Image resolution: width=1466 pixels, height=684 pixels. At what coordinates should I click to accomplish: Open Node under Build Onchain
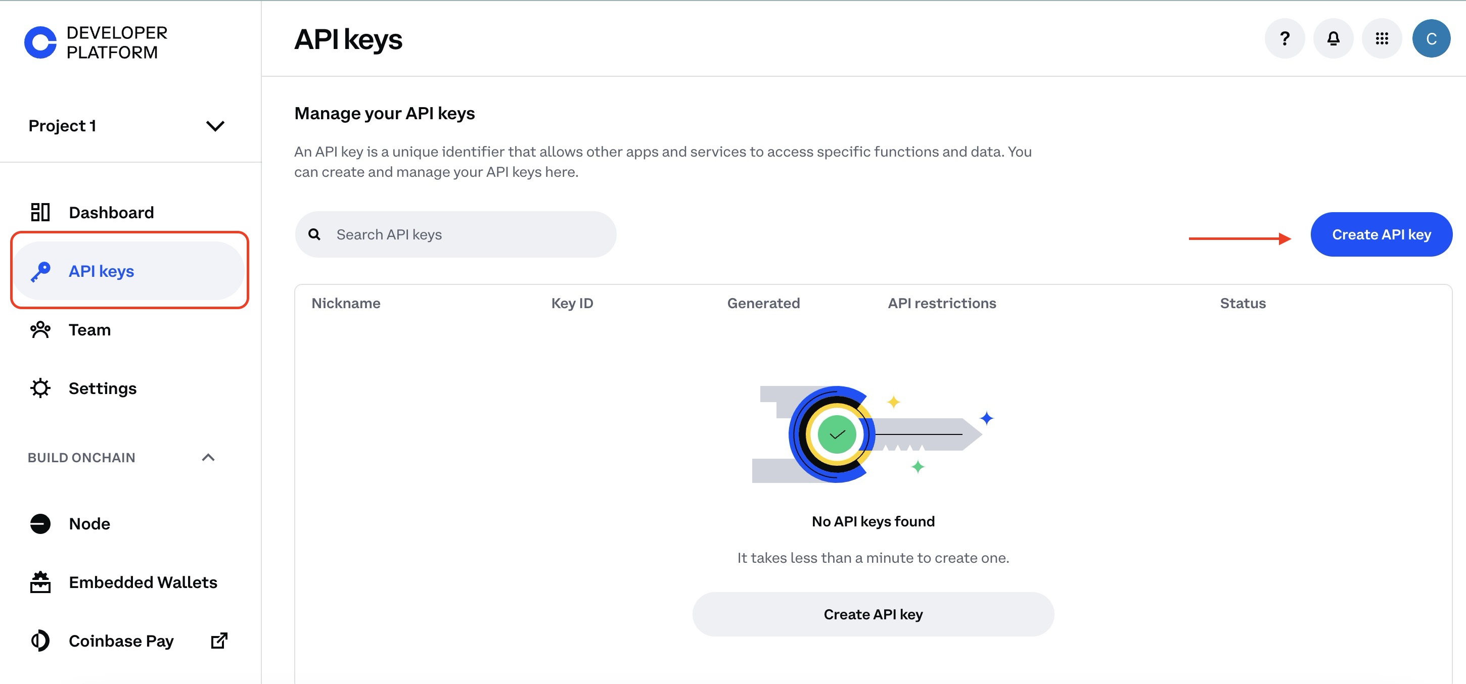click(x=128, y=524)
